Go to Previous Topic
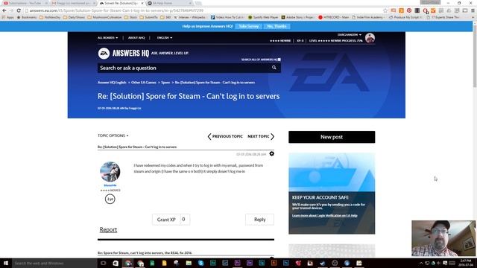Image resolution: width=477 pixels, height=268 pixels. tap(225, 136)
